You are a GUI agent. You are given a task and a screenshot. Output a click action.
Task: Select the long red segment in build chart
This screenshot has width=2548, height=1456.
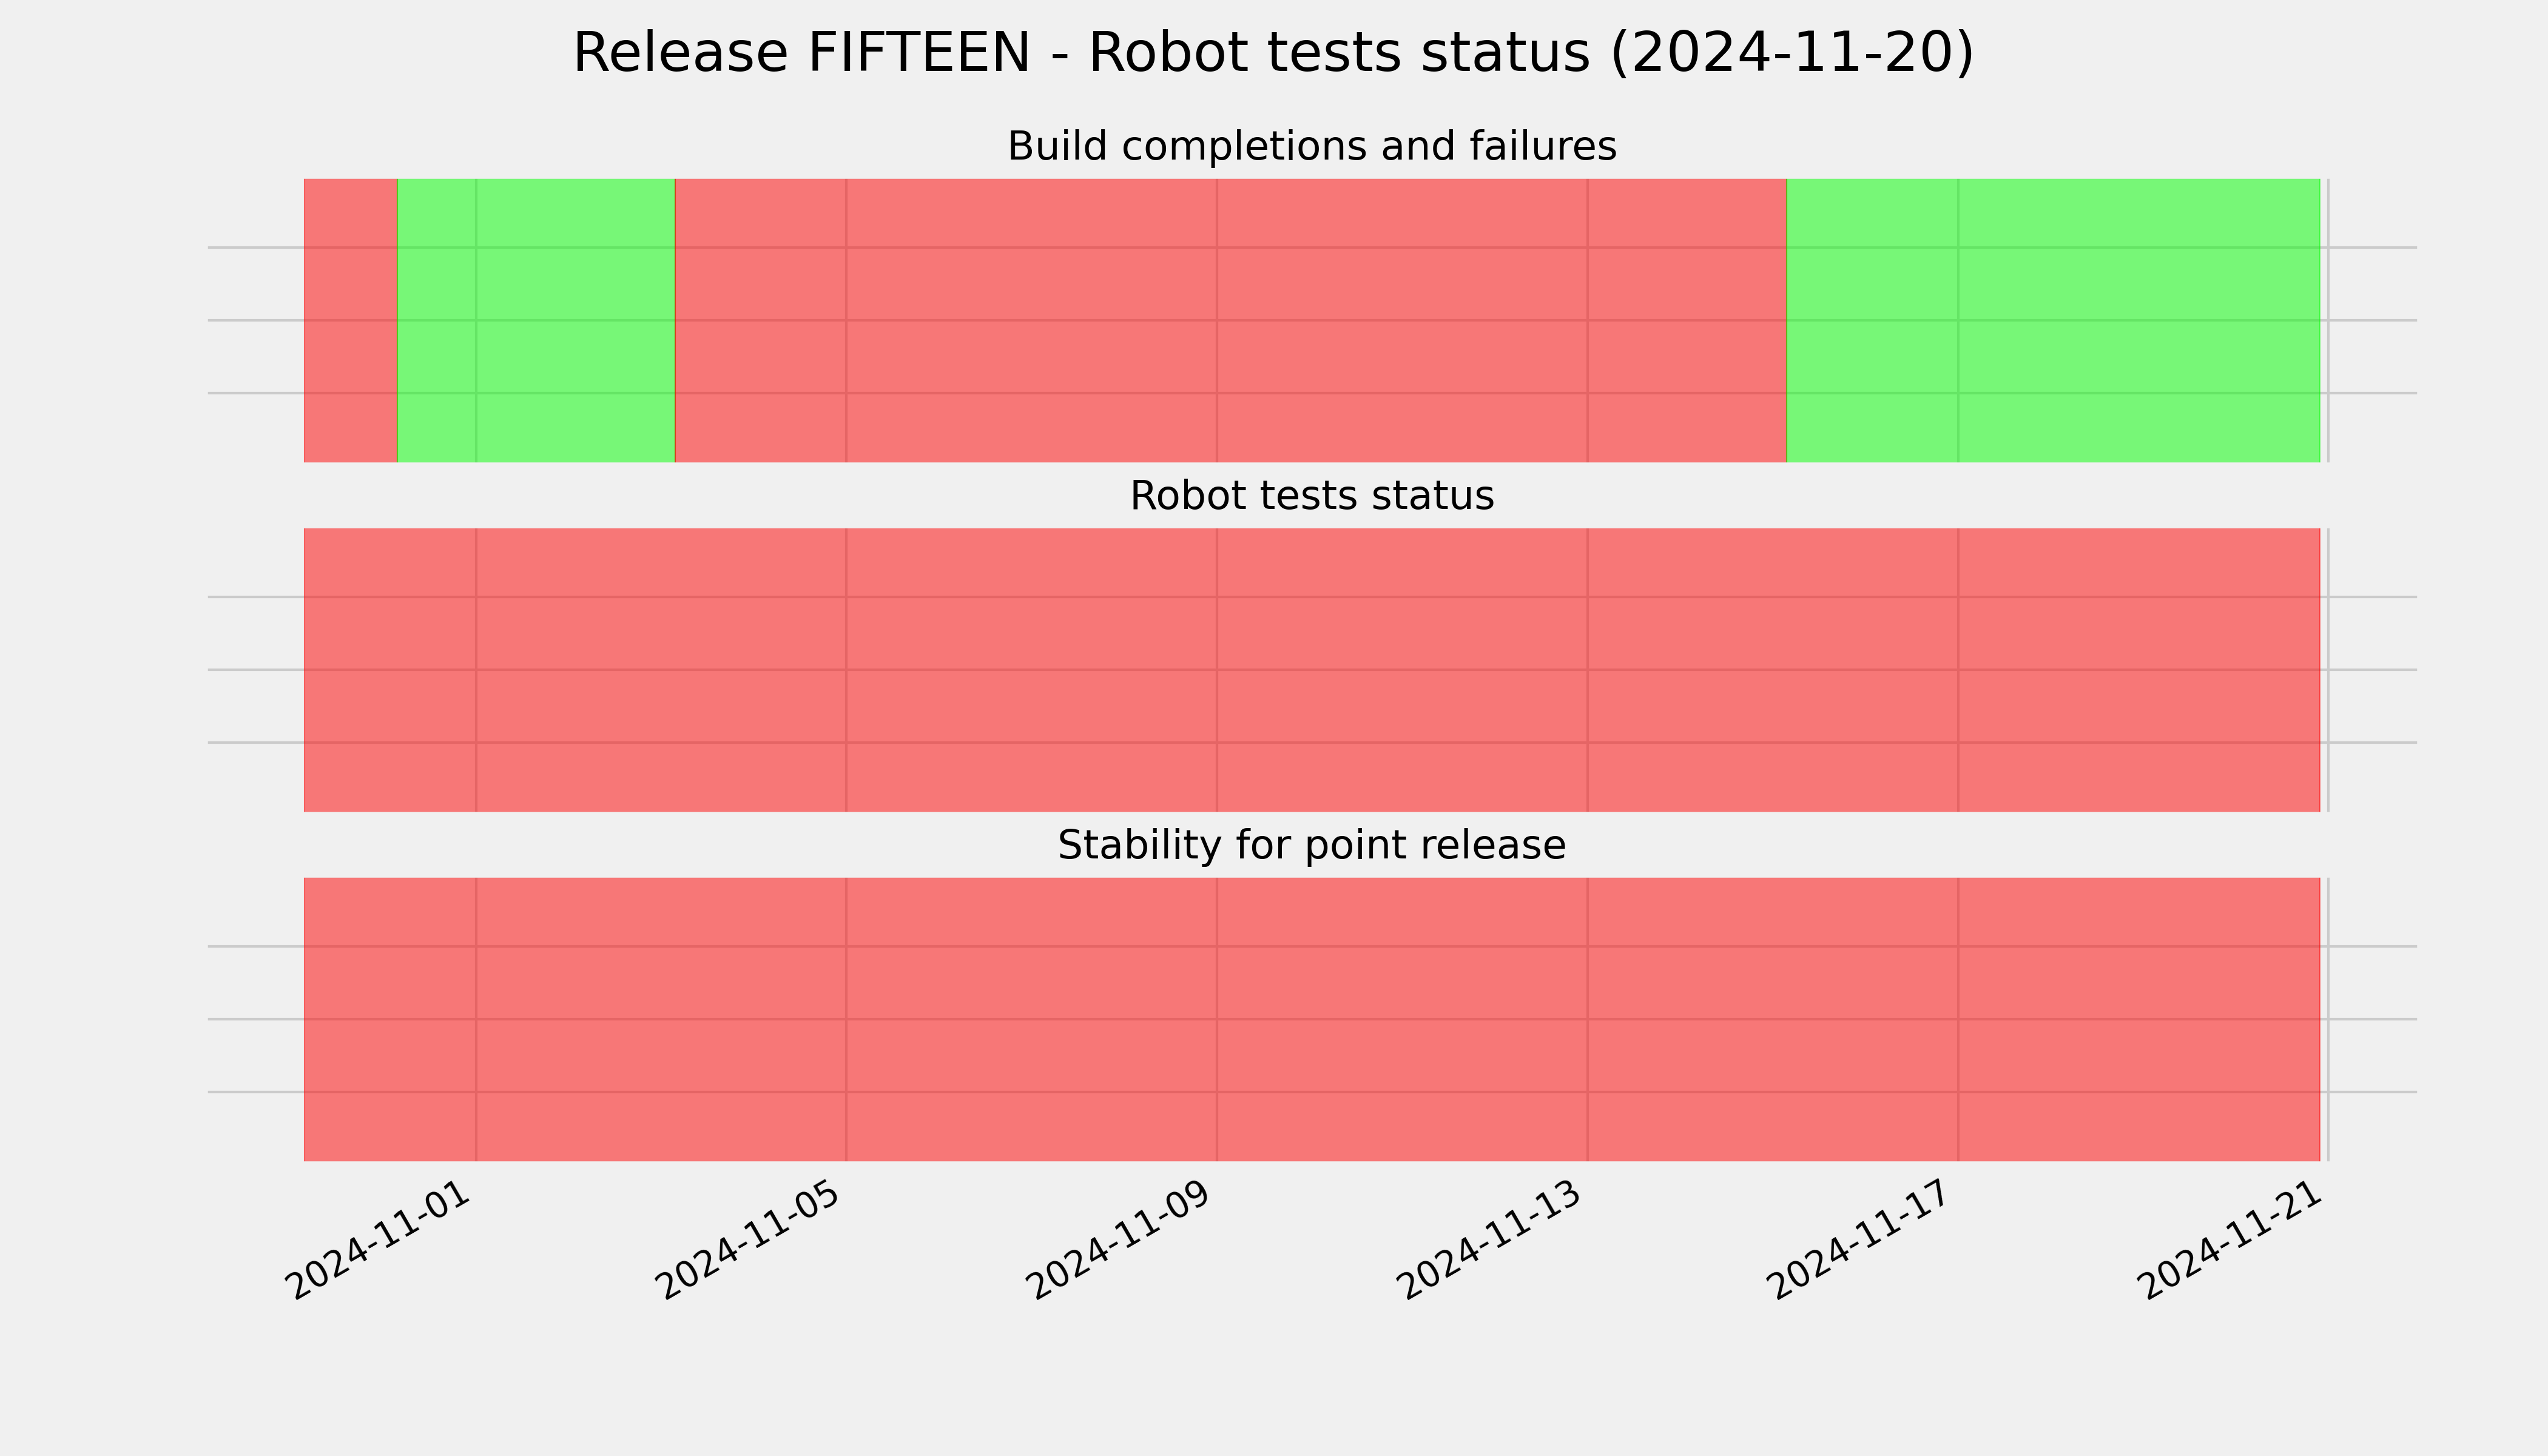[x=1231, y=320]
